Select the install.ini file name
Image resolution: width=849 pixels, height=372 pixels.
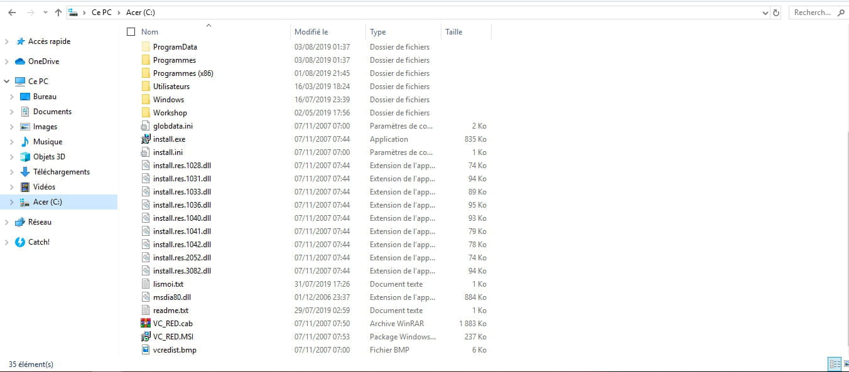[168, 152]
